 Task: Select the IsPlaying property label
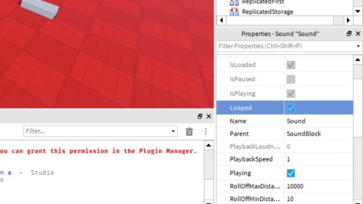click(243, 93)
